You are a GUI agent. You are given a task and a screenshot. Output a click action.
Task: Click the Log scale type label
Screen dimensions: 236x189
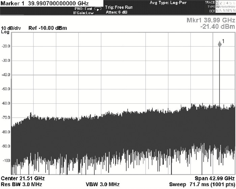click(5, 32)
